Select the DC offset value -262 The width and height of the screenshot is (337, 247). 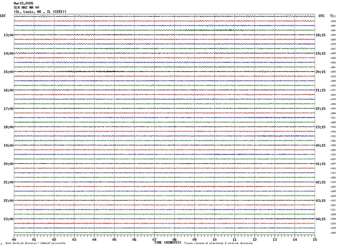[333, 63]
